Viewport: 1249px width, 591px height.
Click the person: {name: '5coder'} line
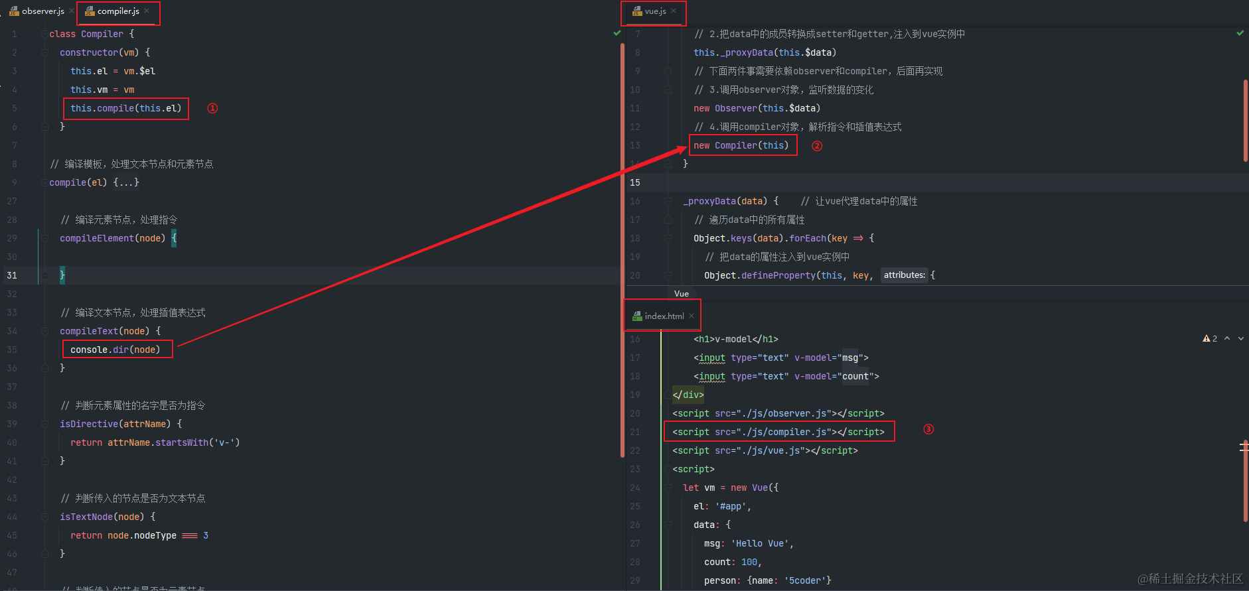768,580
